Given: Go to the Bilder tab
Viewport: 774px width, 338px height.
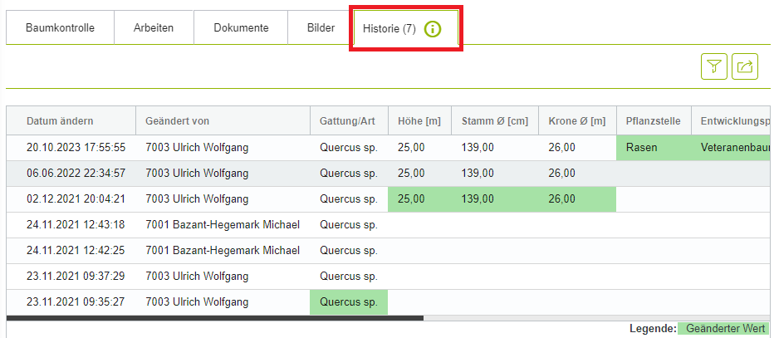Looking at the screenshot, I should 321,28.
